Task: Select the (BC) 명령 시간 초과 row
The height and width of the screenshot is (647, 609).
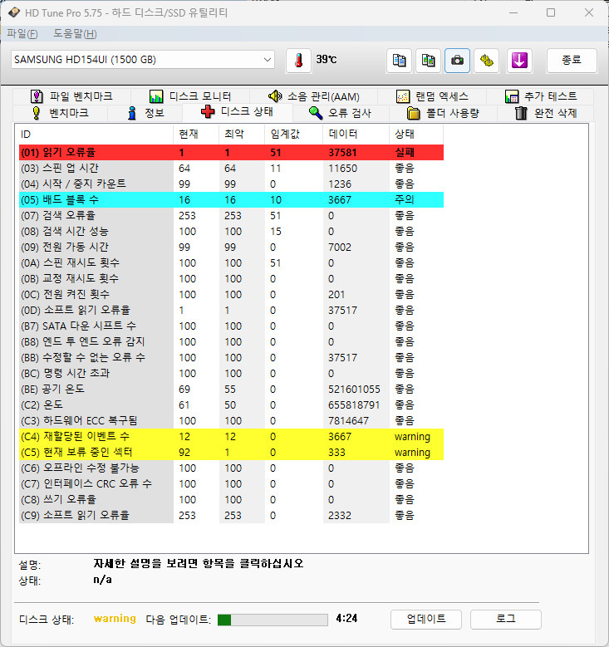Action: pos(231,374)
